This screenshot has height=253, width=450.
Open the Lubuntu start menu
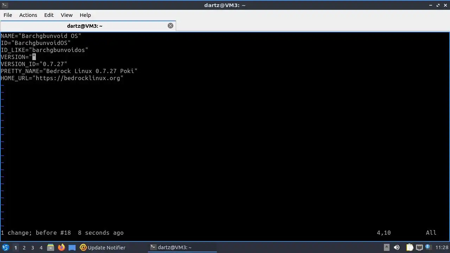5,247
